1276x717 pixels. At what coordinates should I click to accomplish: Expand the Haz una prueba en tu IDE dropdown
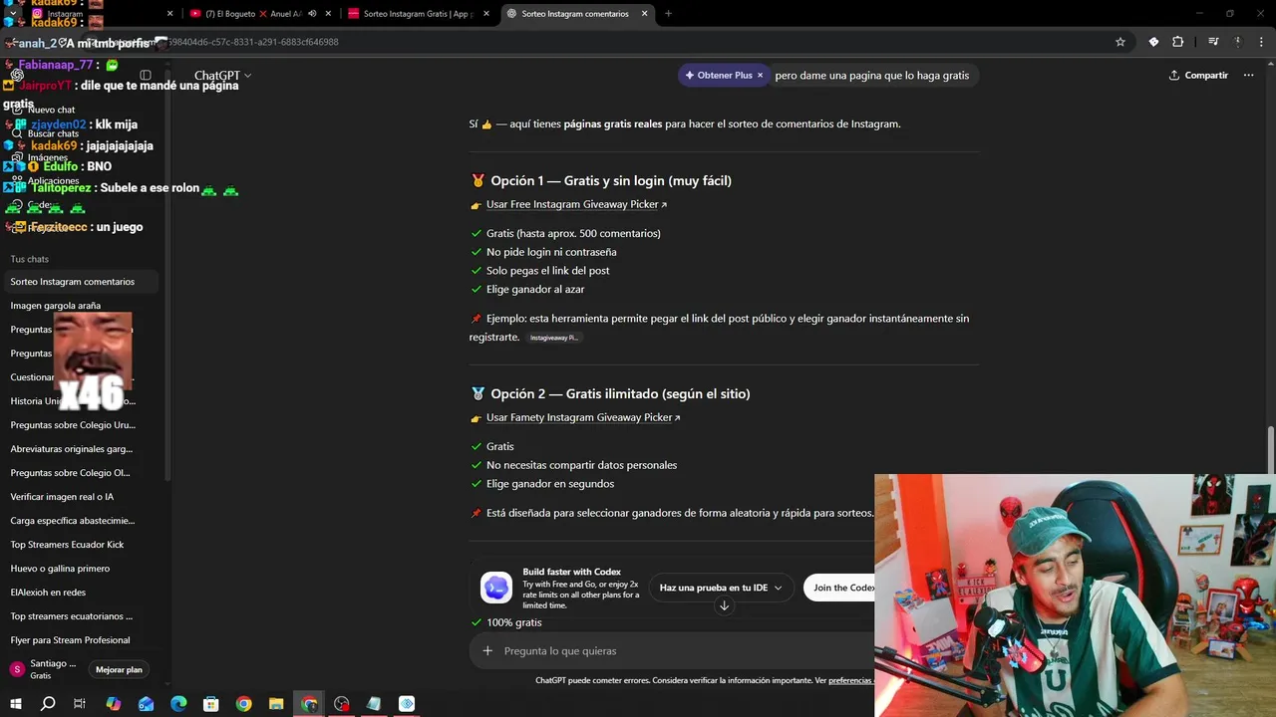(721, 588)
